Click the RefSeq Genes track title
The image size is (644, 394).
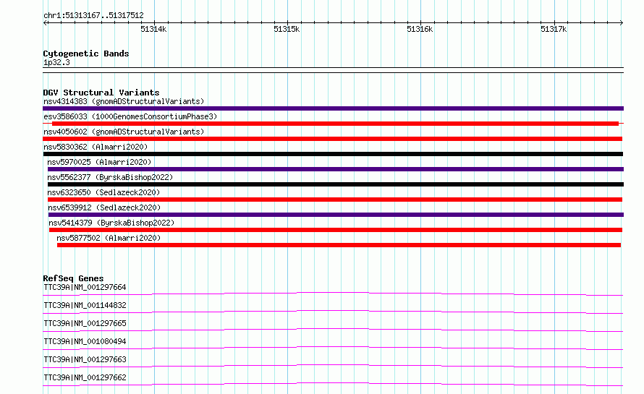point(74,278)
